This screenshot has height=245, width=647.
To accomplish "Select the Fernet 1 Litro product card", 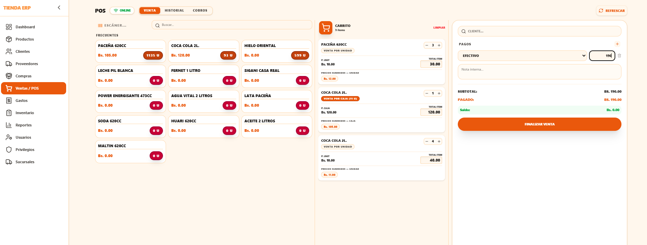I will click(204, 76).
